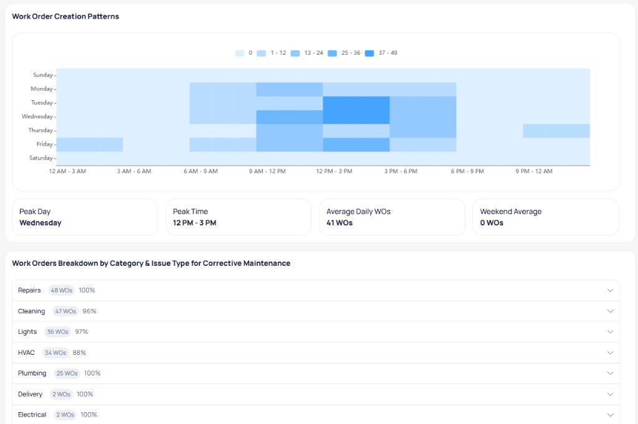Click the Friday 12 PM - 3 PM heatmap cell
Screen dimensions: 638x424
tap(356, 144)
